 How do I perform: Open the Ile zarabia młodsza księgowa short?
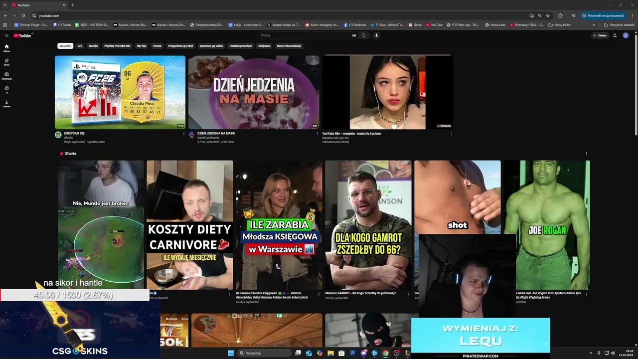(x=279, y=225)
